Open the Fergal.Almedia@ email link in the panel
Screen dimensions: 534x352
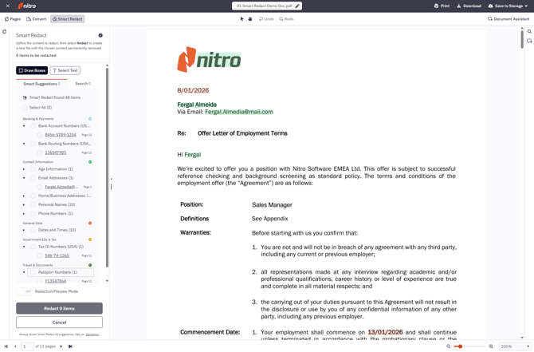61,187
